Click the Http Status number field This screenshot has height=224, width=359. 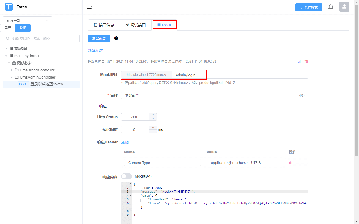135,117
